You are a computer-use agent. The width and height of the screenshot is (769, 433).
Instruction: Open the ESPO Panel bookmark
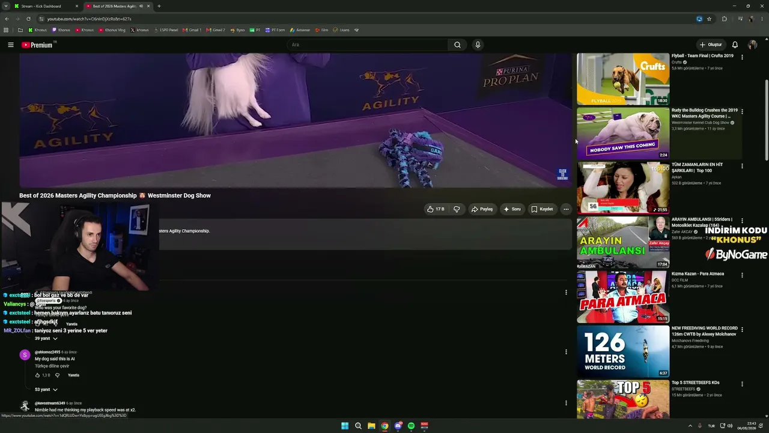click(x=166, y=30)
